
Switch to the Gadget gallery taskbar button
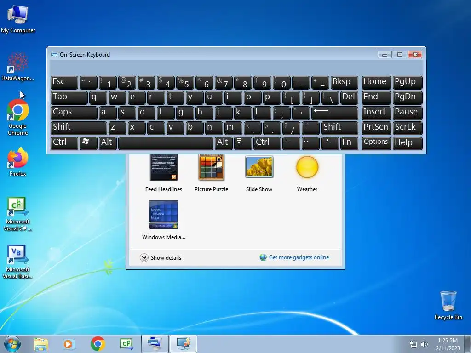point(184,344)
